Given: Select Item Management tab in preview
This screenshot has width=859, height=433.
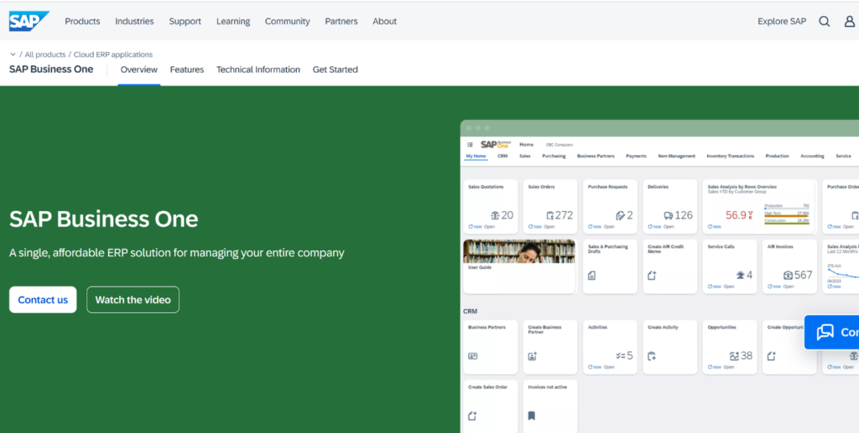Looking at the screenshot, I should [x=677, y=156].
